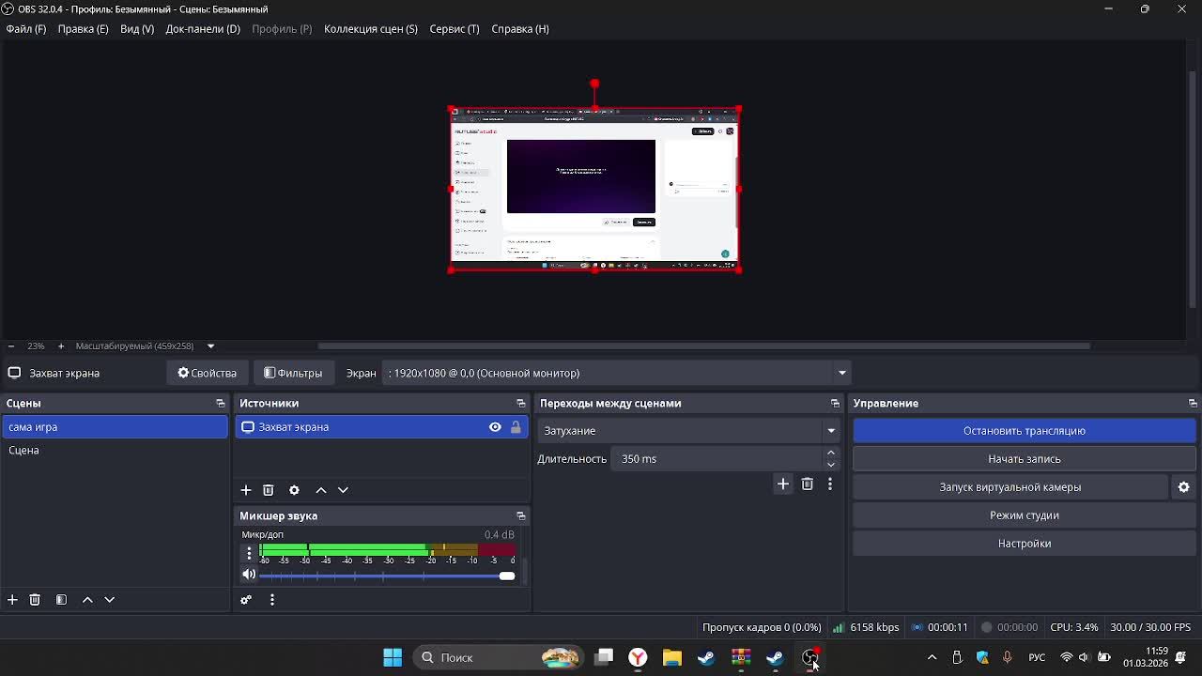1202x676 pixels.
Task: Delete the selected scene with the trash icon
Action: coord(35,599)
